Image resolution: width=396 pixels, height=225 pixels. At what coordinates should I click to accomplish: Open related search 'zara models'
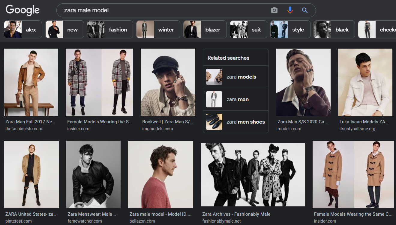236,77
